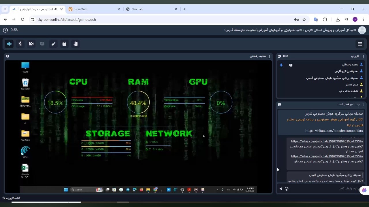Open shared screen panel three-dot menu
Viewport: 369px width, 207px height.
[x=270, y=56]
